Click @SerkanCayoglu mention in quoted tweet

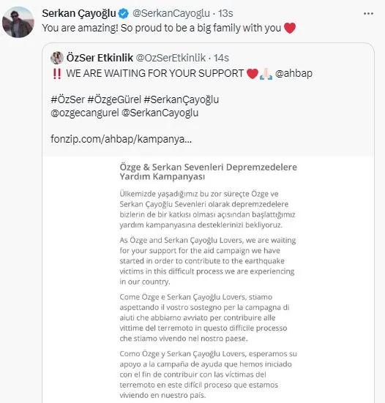160,113
